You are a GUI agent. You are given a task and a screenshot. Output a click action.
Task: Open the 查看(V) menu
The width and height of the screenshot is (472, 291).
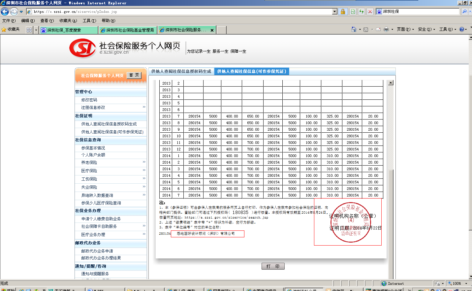pos(47,21)
